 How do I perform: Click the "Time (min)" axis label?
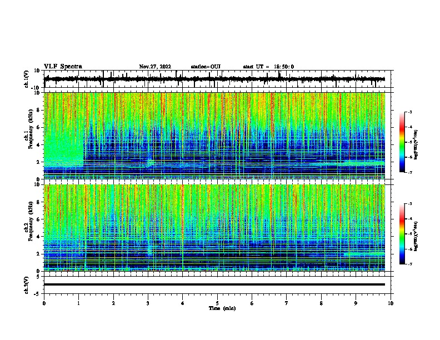(x=222, y=308)
